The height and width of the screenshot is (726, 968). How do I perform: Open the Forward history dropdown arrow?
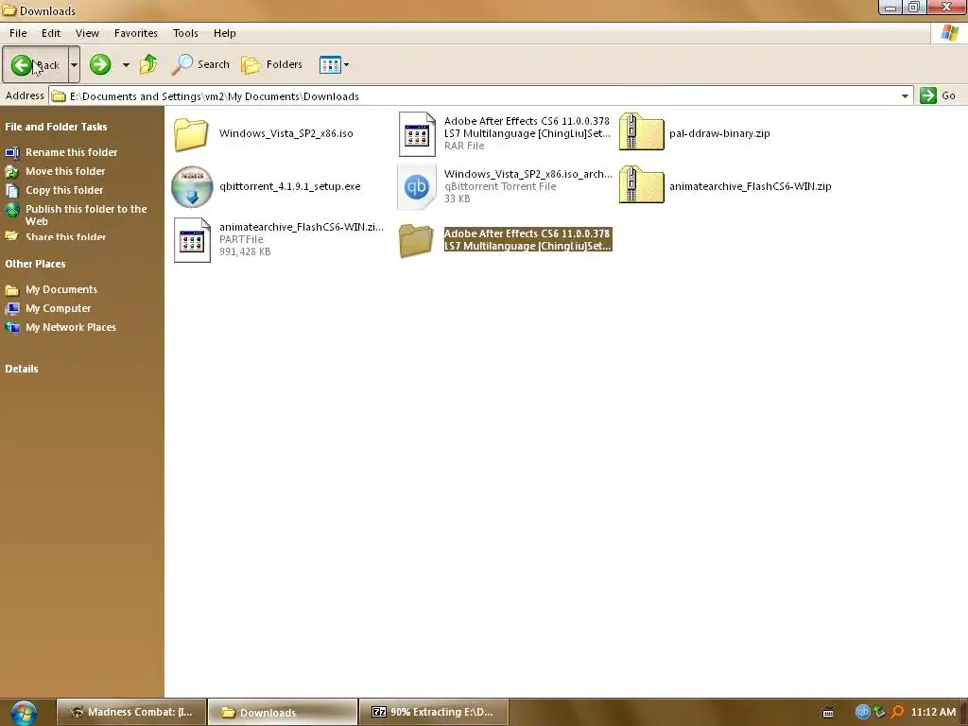tap(126, 64)
